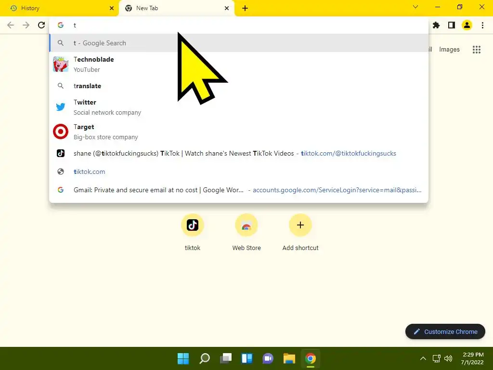The height and width of the screenshot is (370, 493).
Task: Click the Technoblade avatar thumbnail
Action: (x=61, y=64)
